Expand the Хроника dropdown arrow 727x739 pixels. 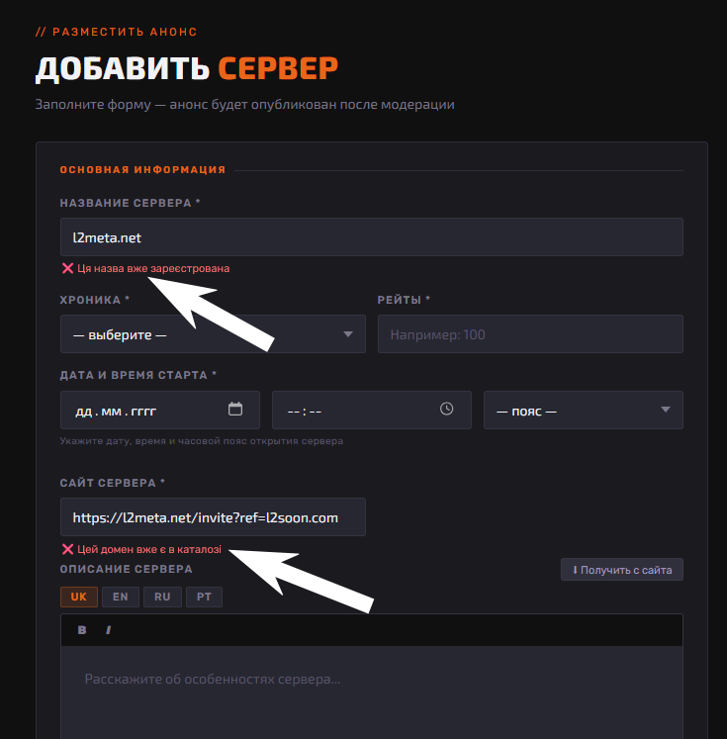(348, 334)
